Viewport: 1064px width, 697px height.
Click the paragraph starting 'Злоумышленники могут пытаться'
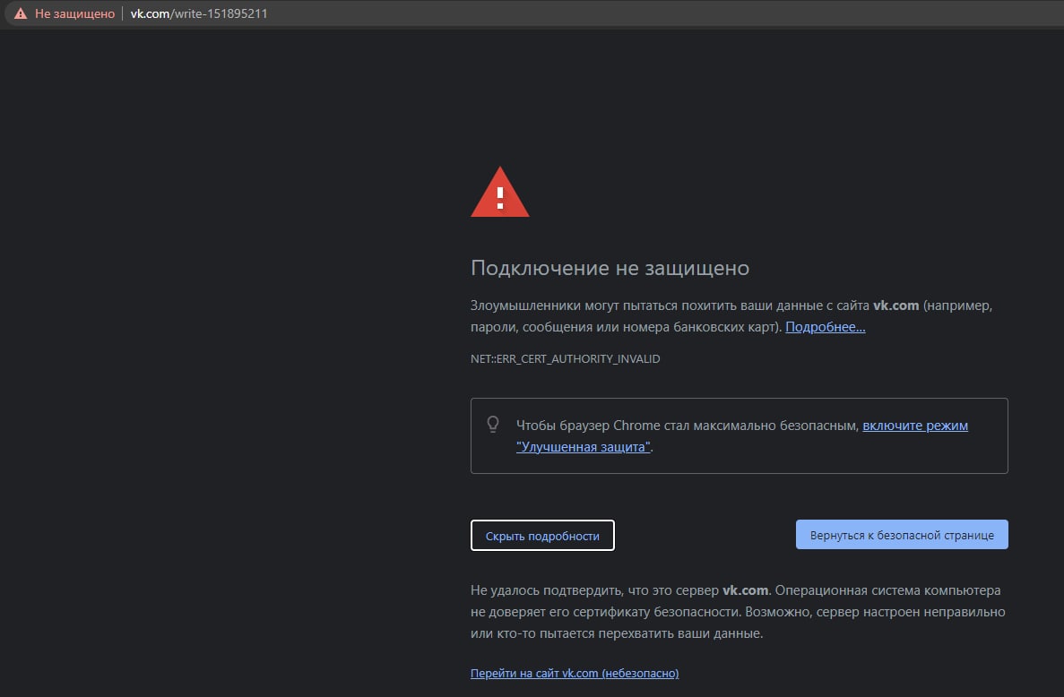point(731,316)
